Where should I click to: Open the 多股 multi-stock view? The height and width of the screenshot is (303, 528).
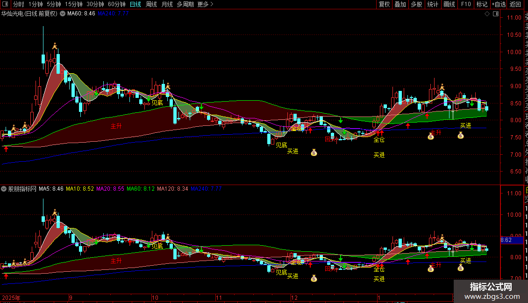[x=416, y=4]
